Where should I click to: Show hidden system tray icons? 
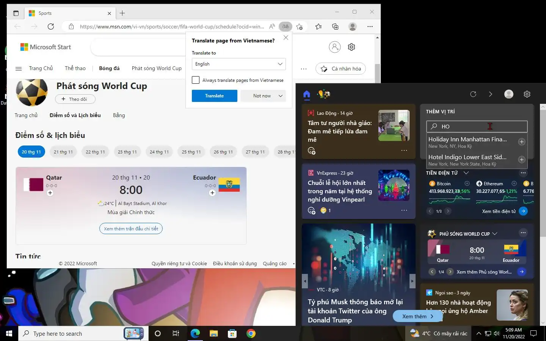479,333
